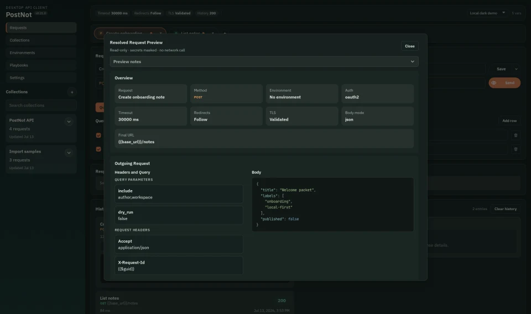This screenshot has height=314, width=531.
Task: Click the Save button
Action: pos(501,69)
